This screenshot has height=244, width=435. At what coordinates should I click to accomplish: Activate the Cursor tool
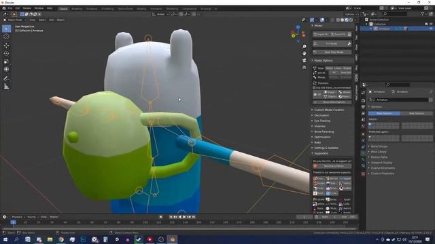coord(6,37)
